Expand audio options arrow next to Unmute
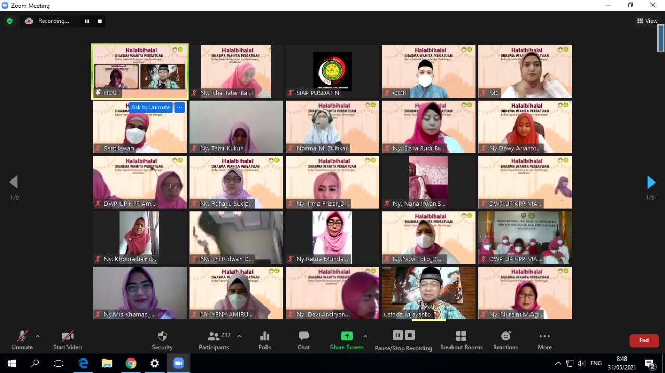665x373 pixels. click(x=38, y=336)
